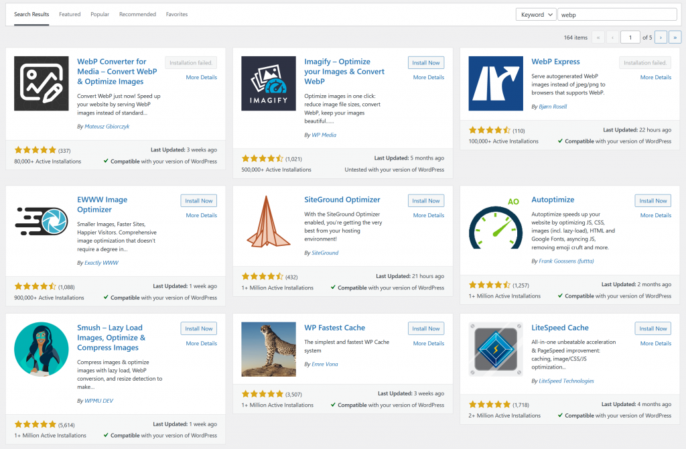Click the disabled previous page arrow

click(x=612, y=38)
